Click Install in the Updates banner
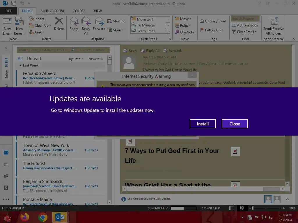298x223 pixels. 203,124
